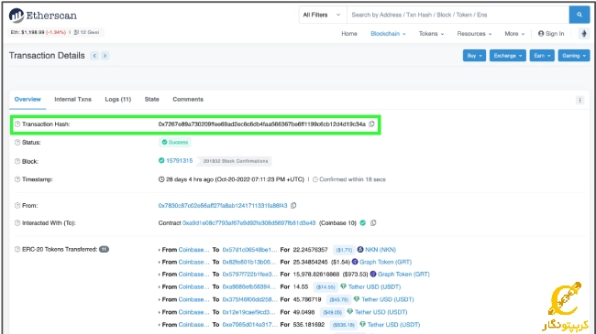The width and height of the screenshot is (596, 334).
Task: Select the Overview tab
Action: point(28,99)
